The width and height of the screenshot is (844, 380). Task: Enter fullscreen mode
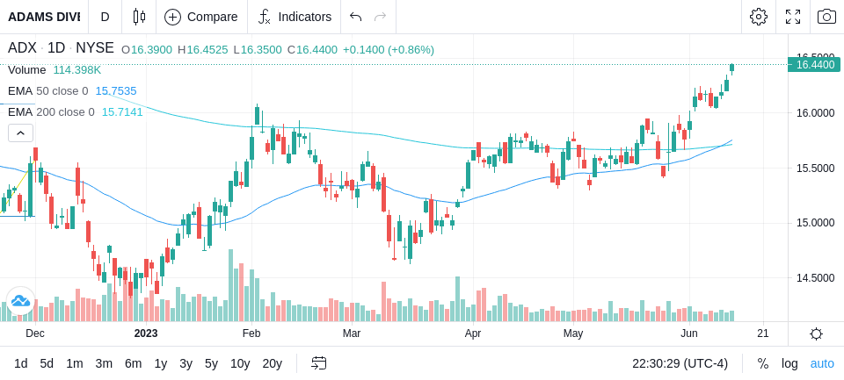point(793,17)
